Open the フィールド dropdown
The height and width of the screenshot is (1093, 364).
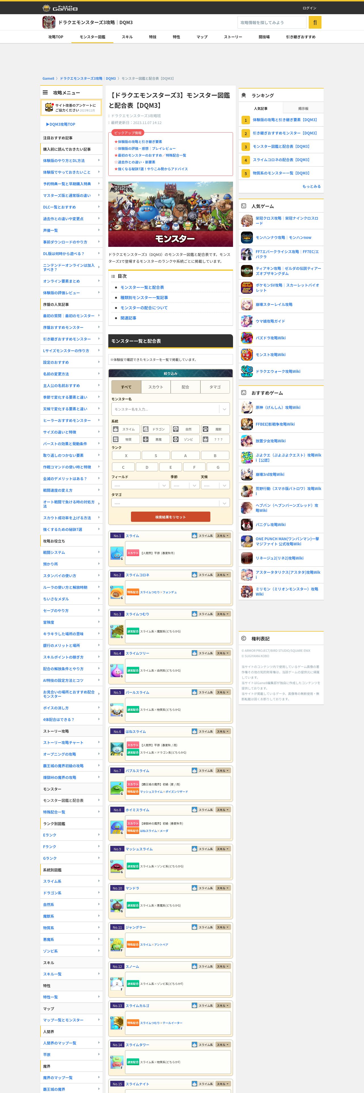point(141,485)
